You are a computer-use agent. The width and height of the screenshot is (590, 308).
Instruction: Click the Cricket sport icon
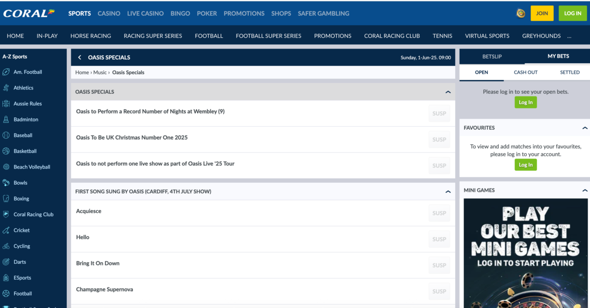click(6, 230)
